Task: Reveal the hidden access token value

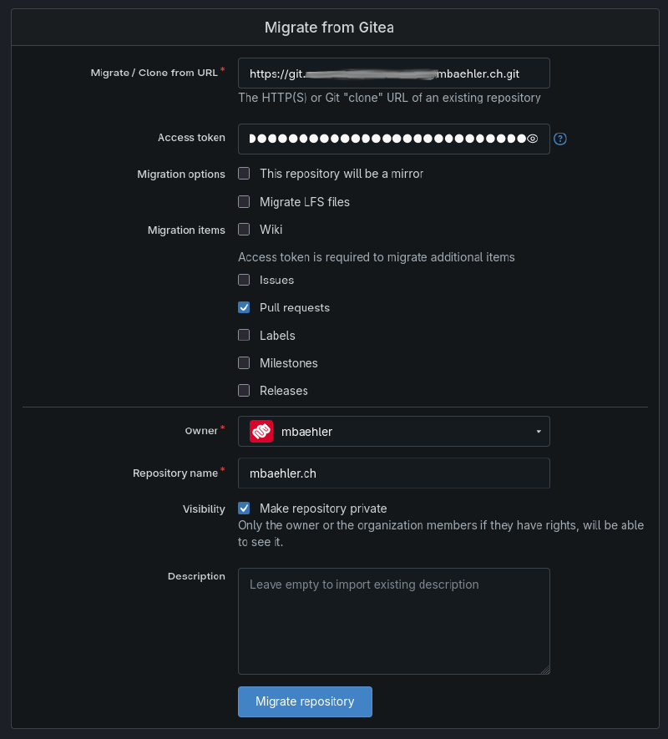Action: point(533,139)
